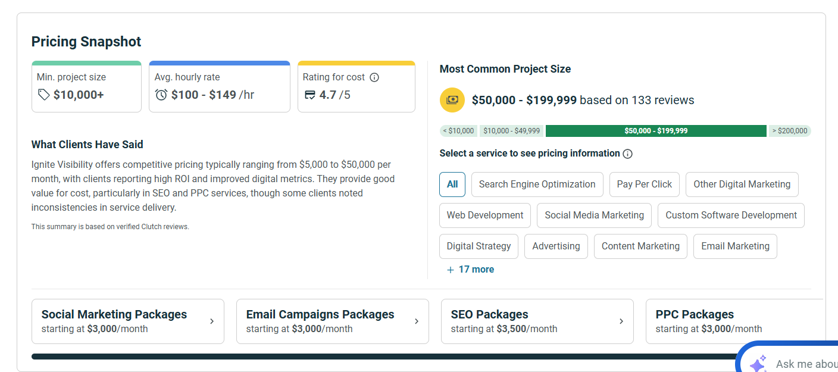This screenshot has width=838, height=372.
Task: Choose the Email Marketing filter
Action: pyautogui.click(x=735, y=246)
